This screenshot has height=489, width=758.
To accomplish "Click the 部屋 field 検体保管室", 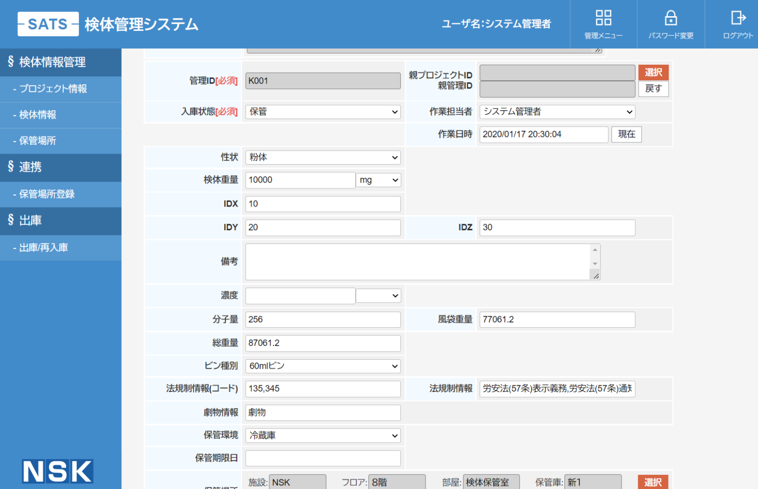I will [491, 482].
